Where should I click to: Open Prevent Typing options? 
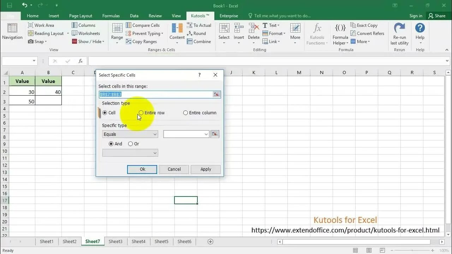pyautogui.click(x=144, y=34)
